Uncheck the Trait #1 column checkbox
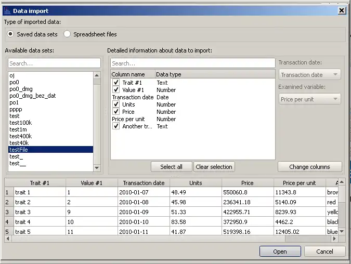This screenshot has height=264, width=351. [x=116, y=83]
